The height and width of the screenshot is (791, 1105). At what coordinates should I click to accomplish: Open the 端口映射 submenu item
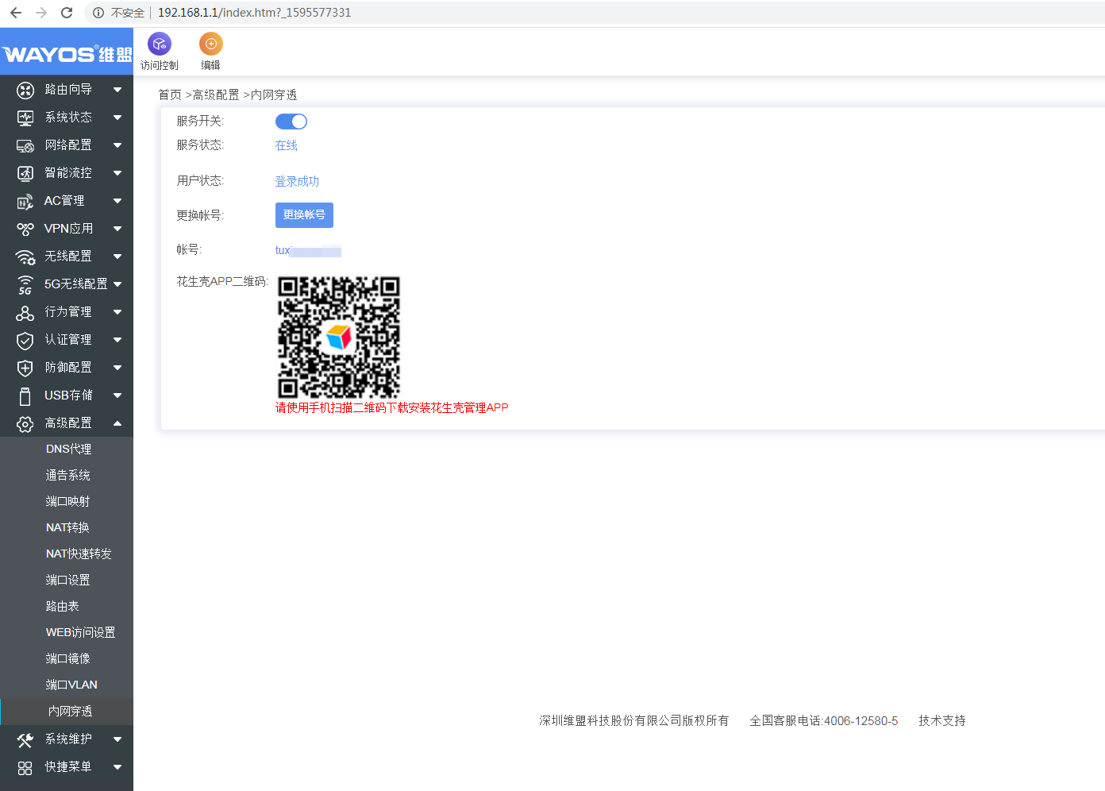(67, 501)
